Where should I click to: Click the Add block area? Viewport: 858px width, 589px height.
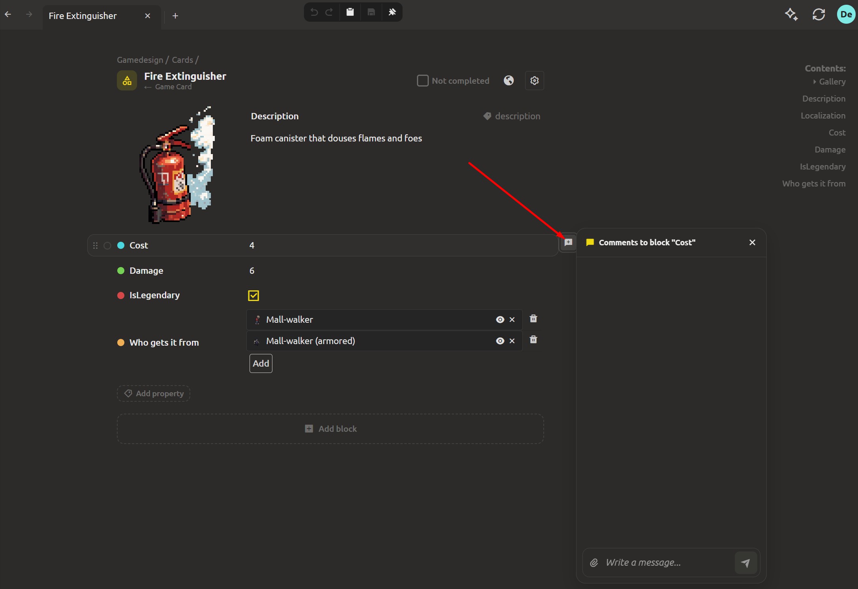(x=330, y=429)
